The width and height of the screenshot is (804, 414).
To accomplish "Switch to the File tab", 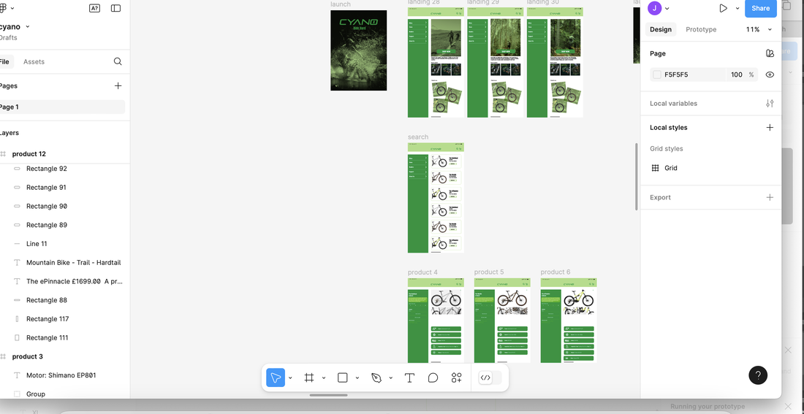I will pyautogui.click(x=4, y=61).
